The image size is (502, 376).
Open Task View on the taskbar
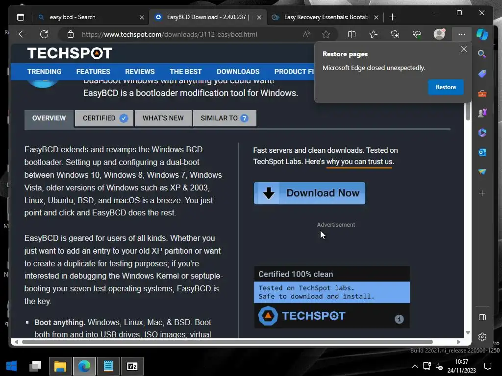point(35,366)
